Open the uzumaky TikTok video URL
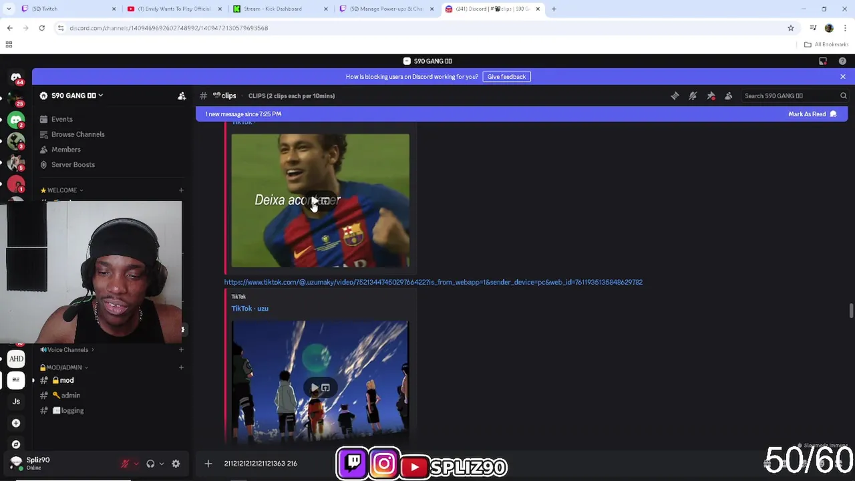 pos(433,283)
